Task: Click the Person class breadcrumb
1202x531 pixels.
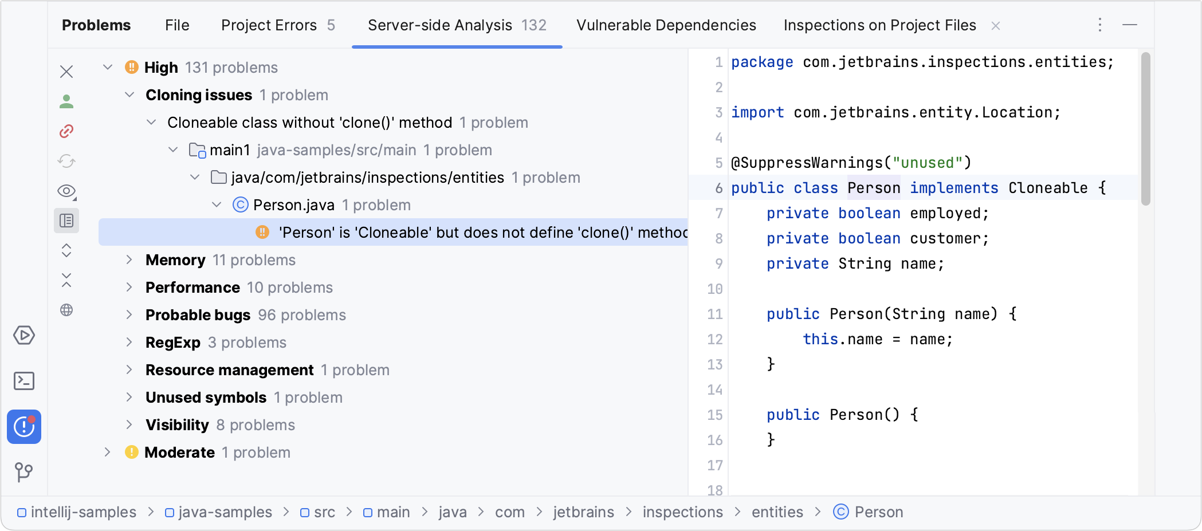Action: click(x=878, y=512)
